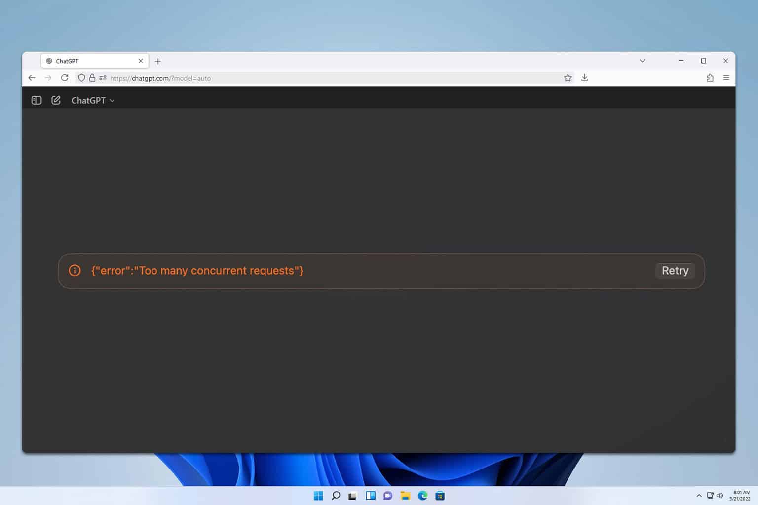
Task: Open site permissions icon in address bar
Action: click(x=103, y=78)
